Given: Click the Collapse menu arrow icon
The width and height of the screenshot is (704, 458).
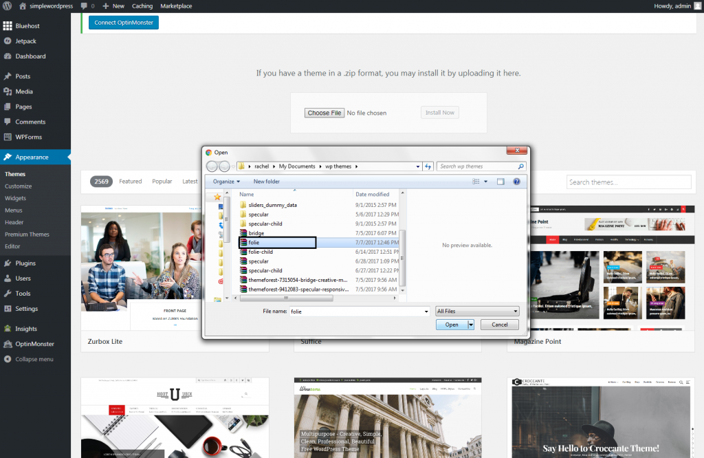Looking at the screenshot, I should (8, 359).
